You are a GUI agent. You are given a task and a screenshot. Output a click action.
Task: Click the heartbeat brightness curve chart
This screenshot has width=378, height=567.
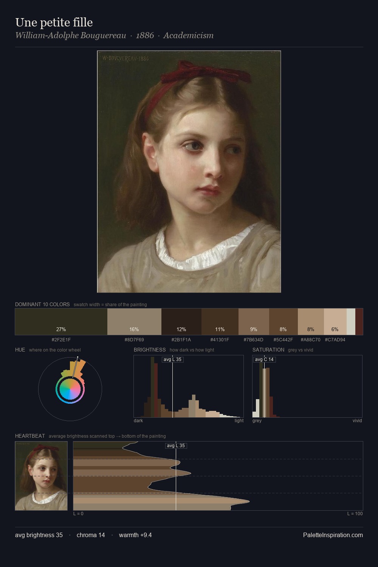click(218, 476)
